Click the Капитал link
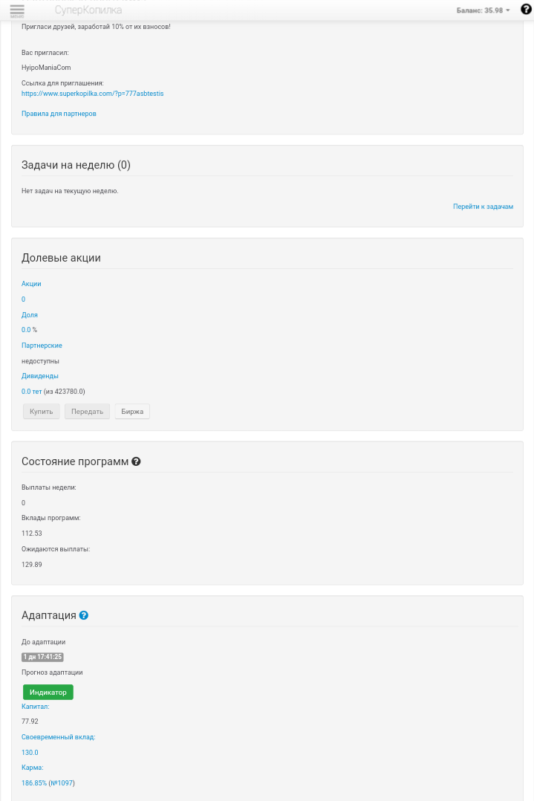 pos(35,707)
